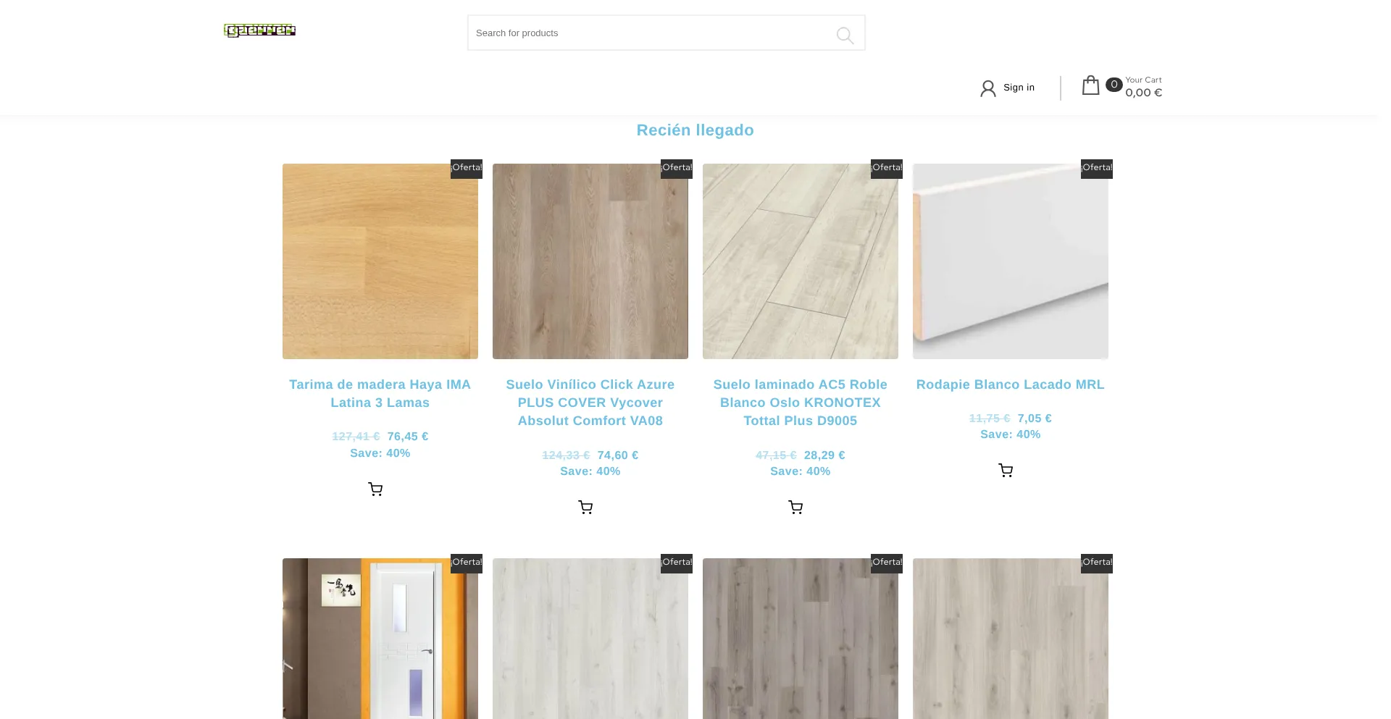The height and width of the screenshot is (719, 1391).
Task: View the Oslo white oak laminate thumbnail
Action: [801, 261]
